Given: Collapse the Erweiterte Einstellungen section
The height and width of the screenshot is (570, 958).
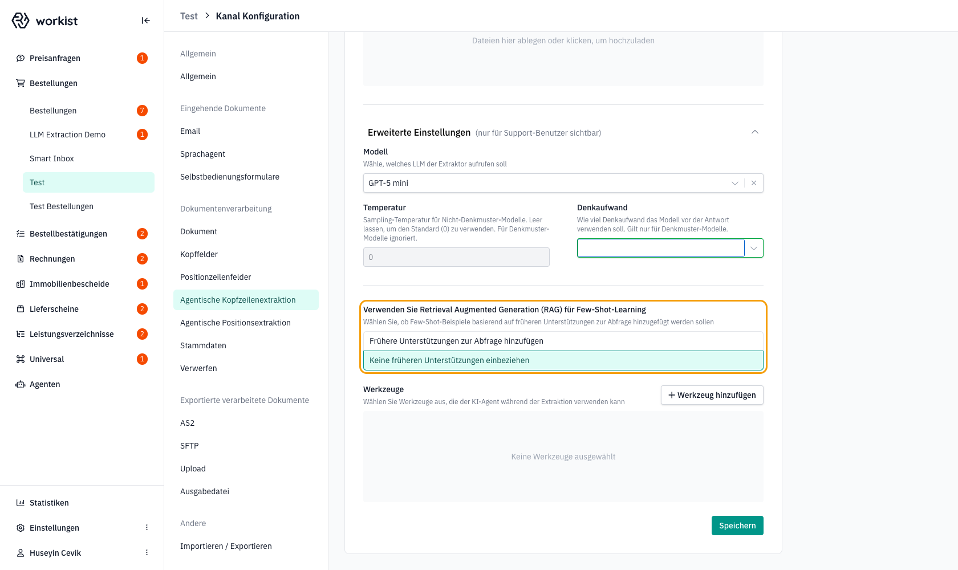Looking at the screenshot, I should click(755, 132).
